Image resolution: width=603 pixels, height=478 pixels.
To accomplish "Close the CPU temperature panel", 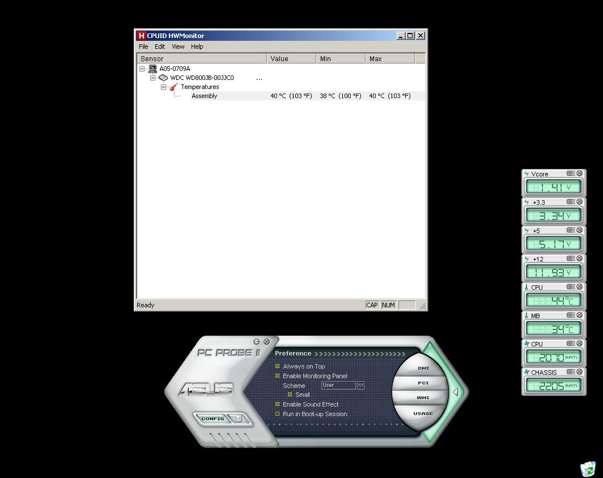I will coord(579,287).
